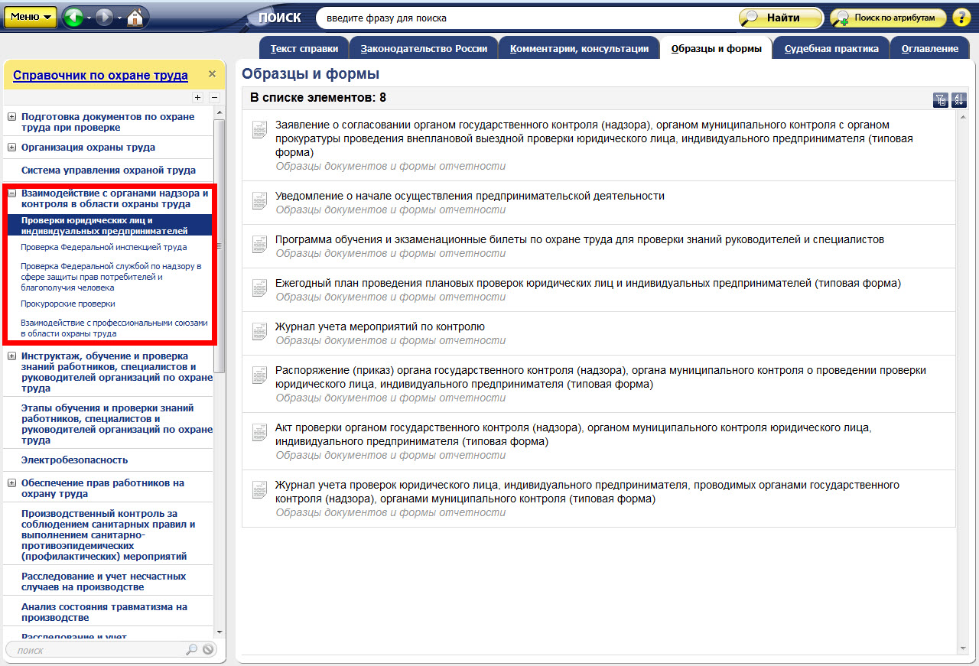This screenshot has height=666, width=979.
Task: Collapse all tree nodes with minus button
Action: click(x=214, y=97)
